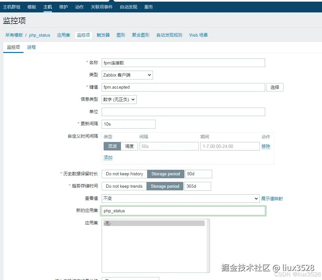
Task: Go to 所有模板 breadcrumb link
Action: point(14,35)
